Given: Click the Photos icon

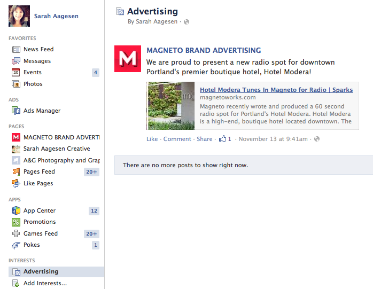Looking at the screenshot, I should click(x=16, y=84).
